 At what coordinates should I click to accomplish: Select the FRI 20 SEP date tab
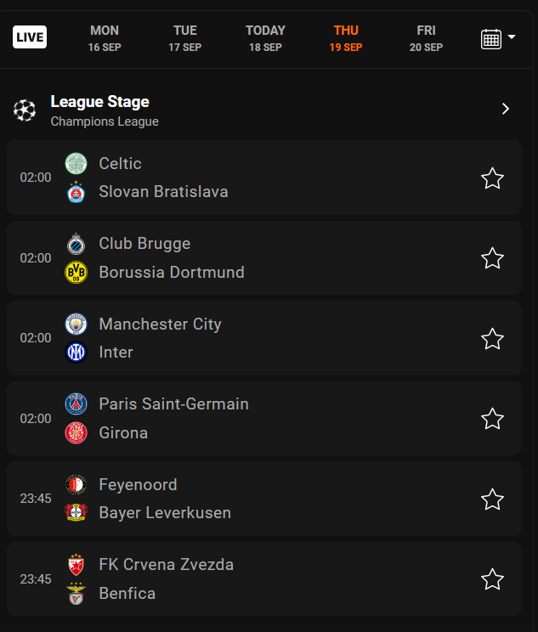(x=426, y=38)
